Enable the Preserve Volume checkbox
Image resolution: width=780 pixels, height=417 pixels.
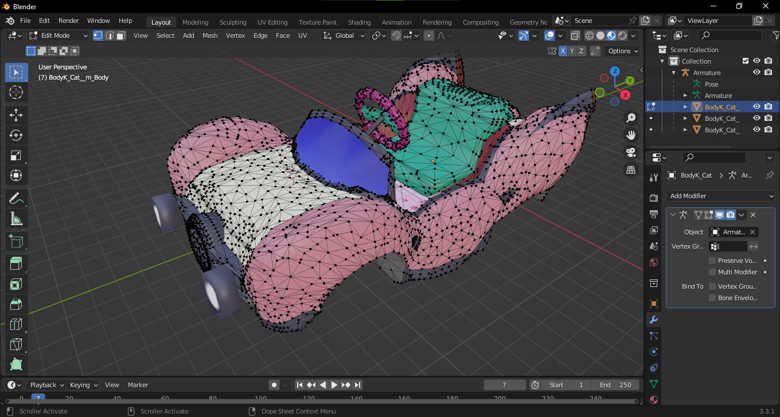[x=712, y=260]
